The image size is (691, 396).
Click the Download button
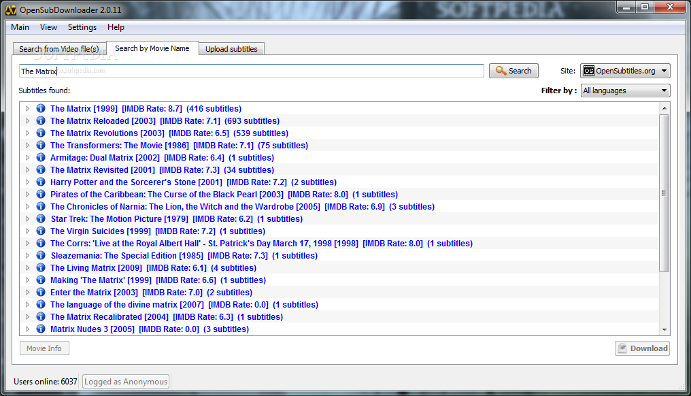coord(642,348)
